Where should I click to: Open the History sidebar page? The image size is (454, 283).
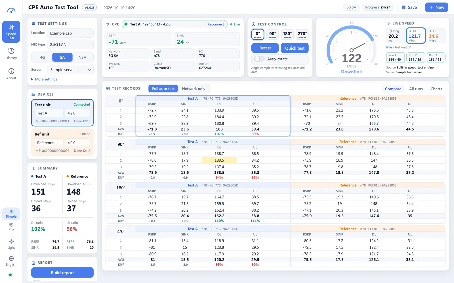[x=11, y=54]
